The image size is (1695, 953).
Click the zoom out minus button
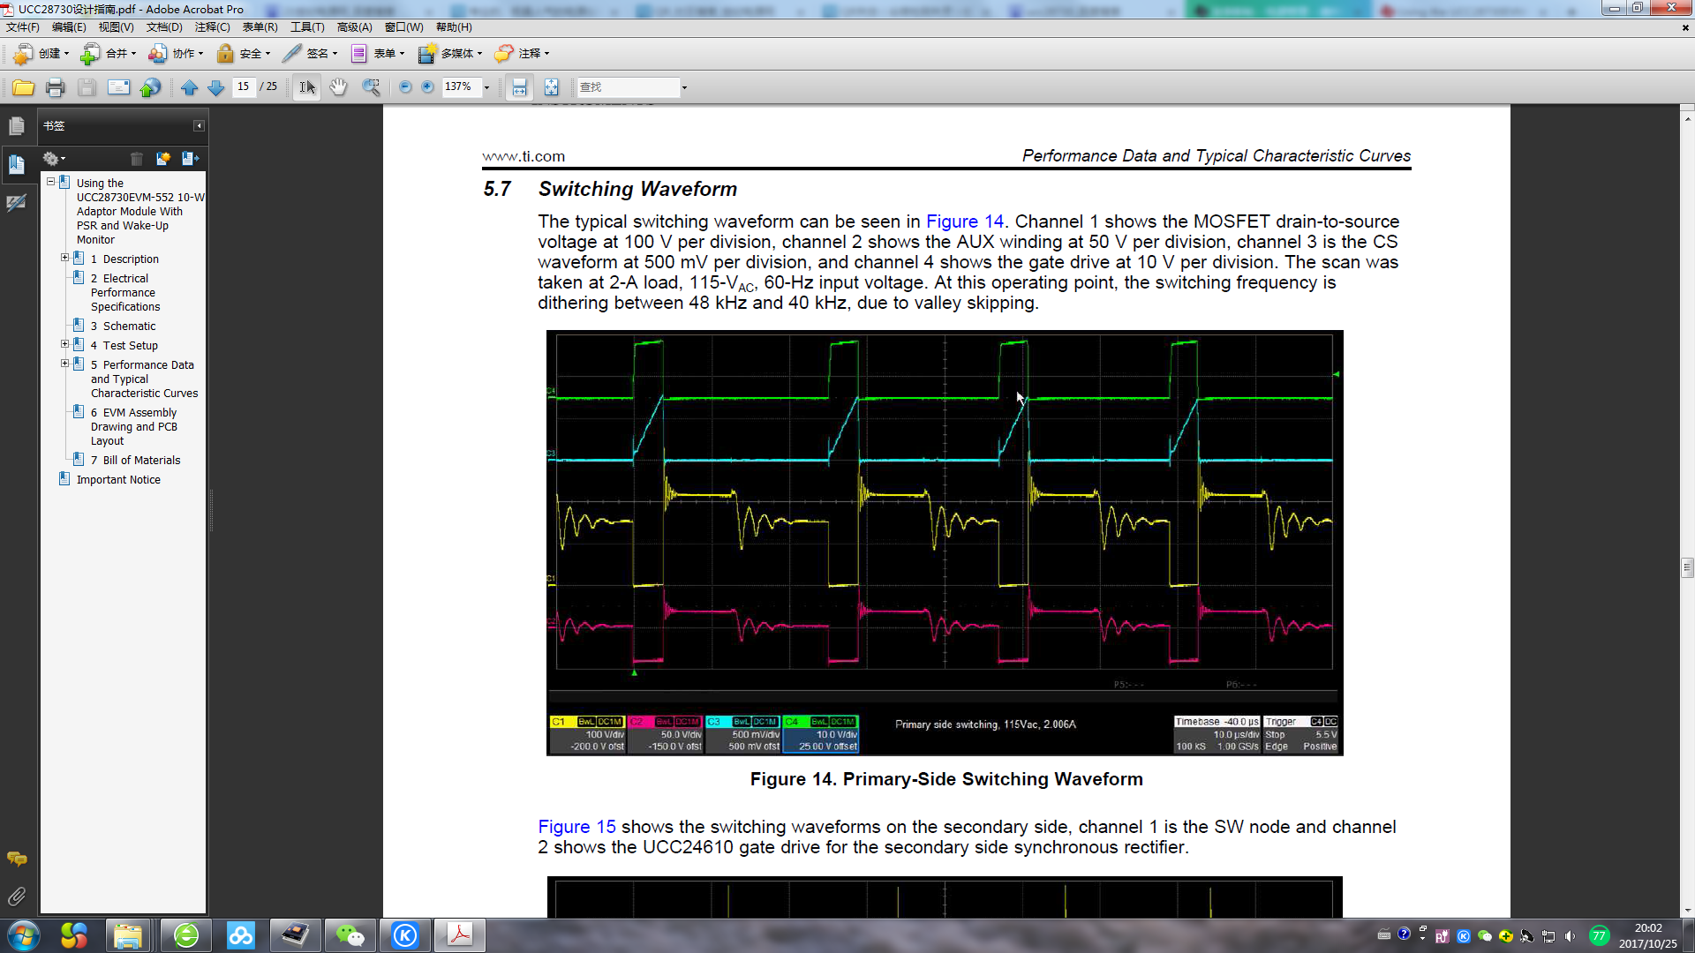(405, 86)
